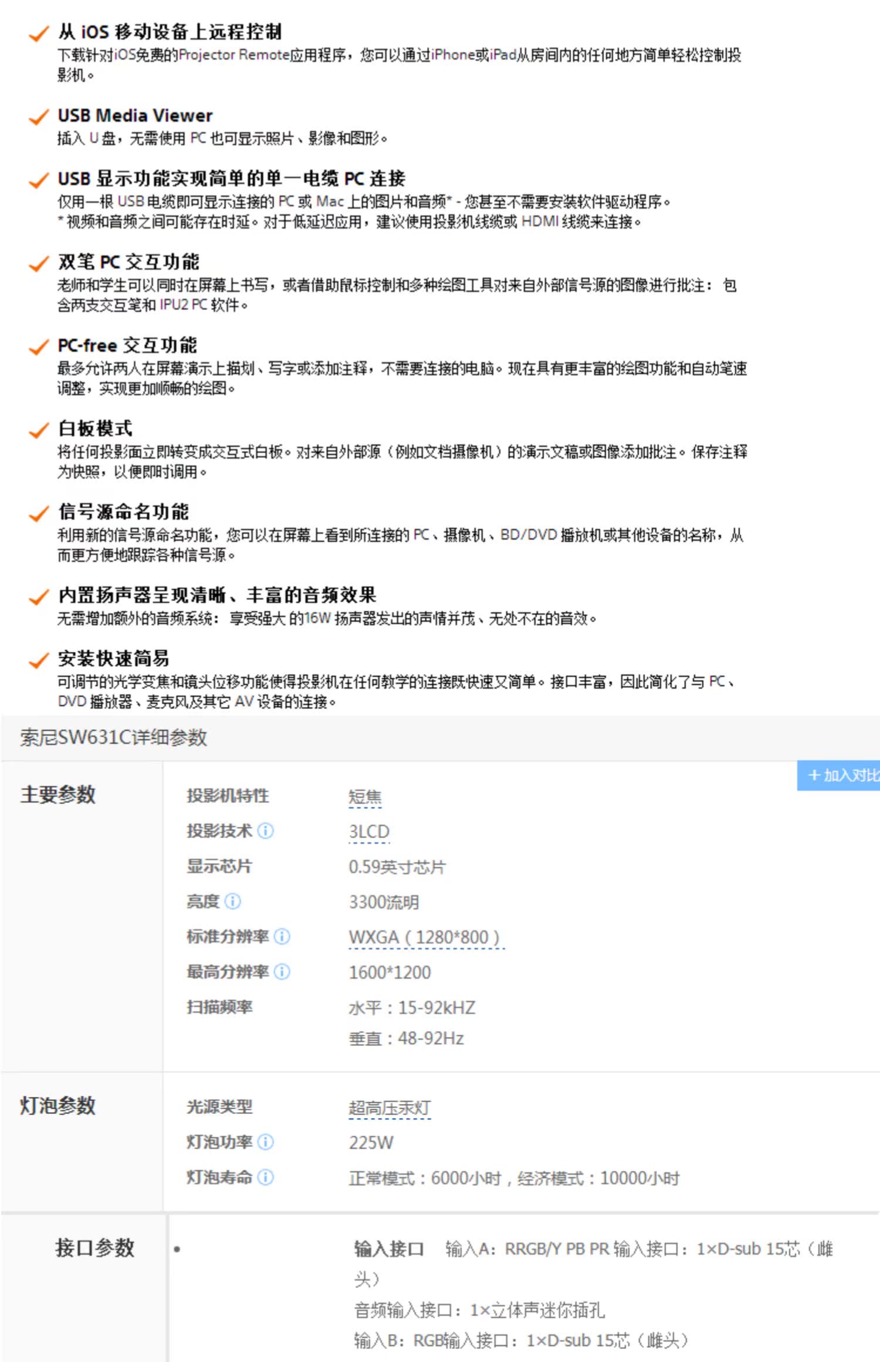
Task: Click the 接口参数 section label
Action: point(95,1247)
